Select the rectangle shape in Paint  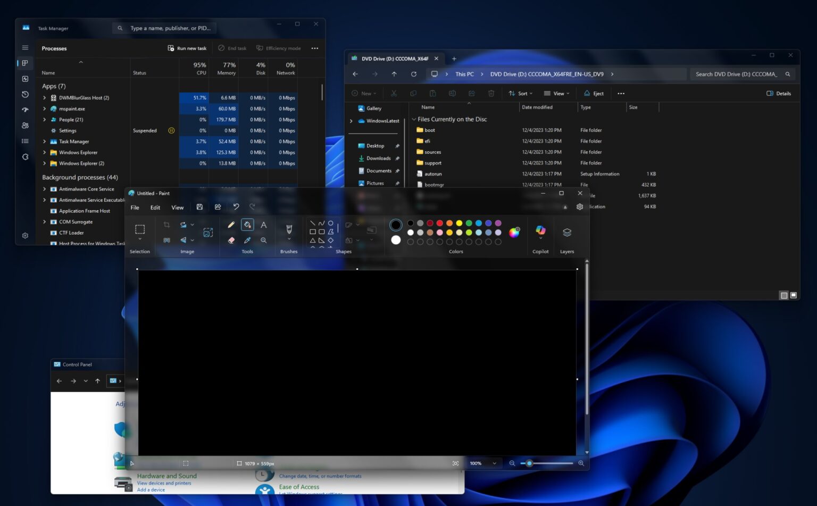click(312, 231)
